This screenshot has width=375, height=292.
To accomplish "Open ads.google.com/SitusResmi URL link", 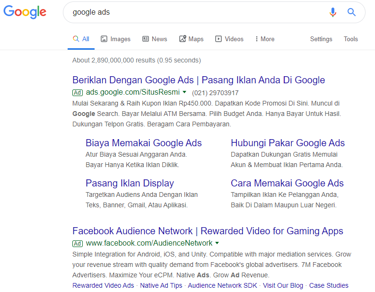I will pyautogui.click(x=133, y=92).
